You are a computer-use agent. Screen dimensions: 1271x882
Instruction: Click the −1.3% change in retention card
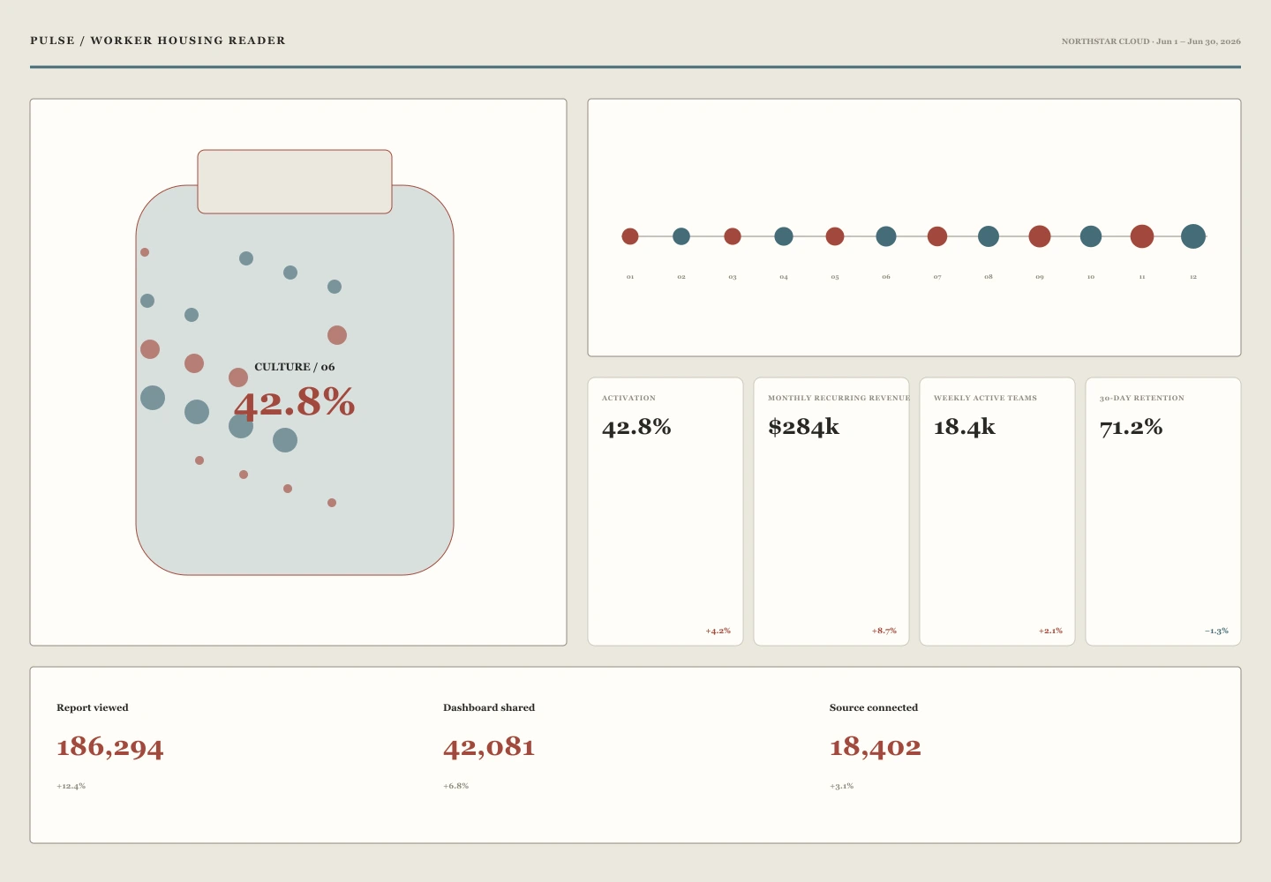[1216, 631]
